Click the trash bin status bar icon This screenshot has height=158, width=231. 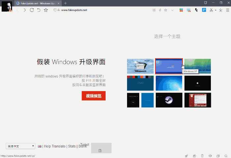[x=202, y=156]
